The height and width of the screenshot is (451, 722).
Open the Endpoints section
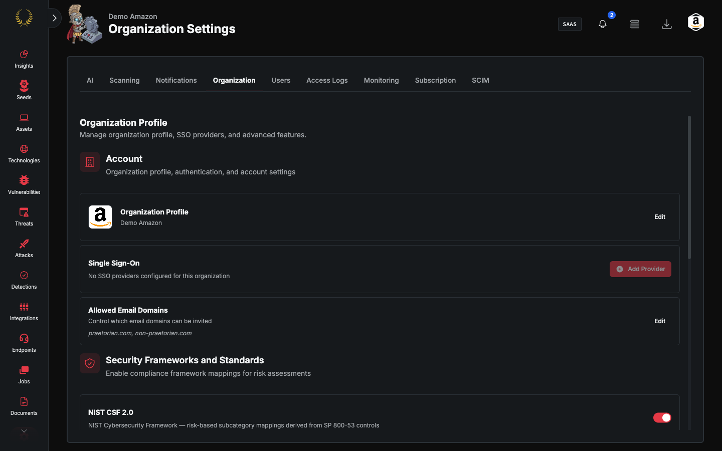(x=24, y=343)
